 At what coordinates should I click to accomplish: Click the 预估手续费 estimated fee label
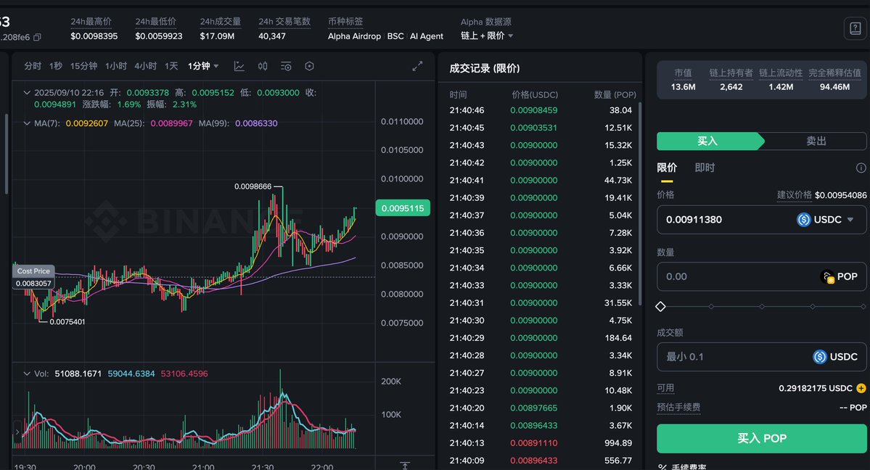pos(678,408)
